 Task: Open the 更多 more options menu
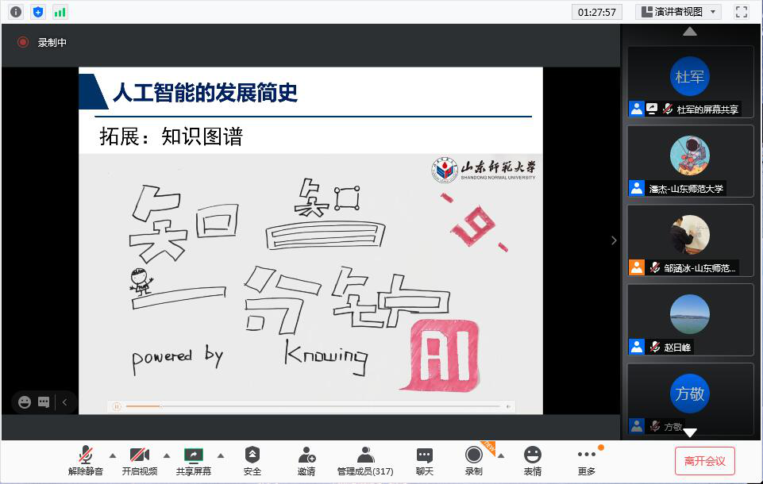pyautogui.click(x=587, y=460)
